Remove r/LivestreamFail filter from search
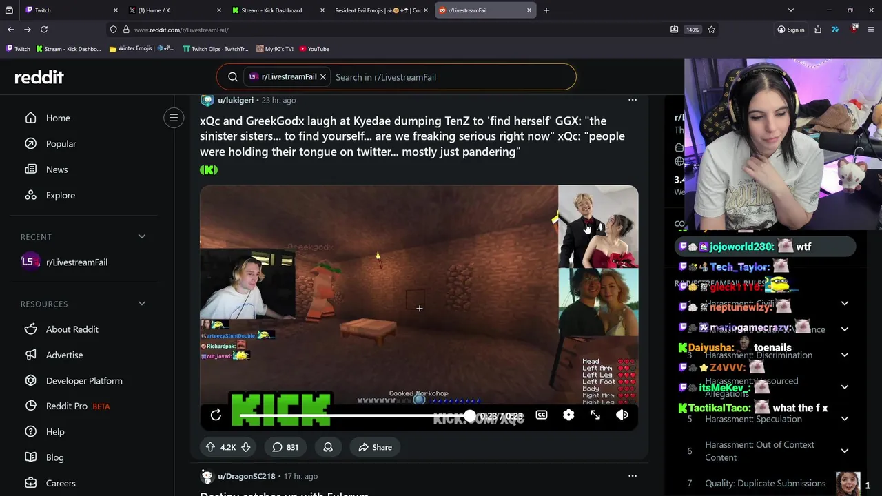Viewport: 882px width, 496px height. pyautogui.click(x=322, y=77)
